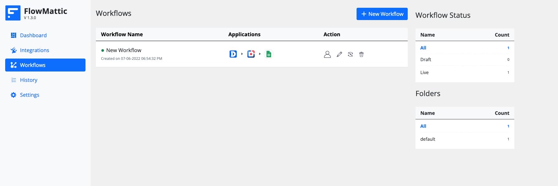Click the Google Sheets application icon

[268, 54]
